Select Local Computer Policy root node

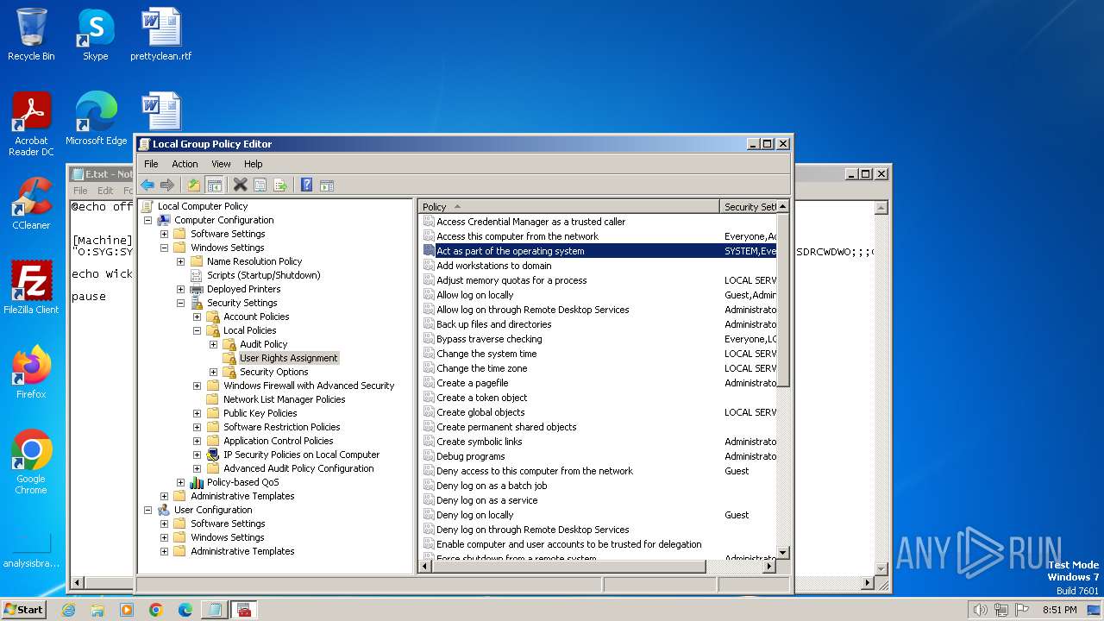pos(202,206)
